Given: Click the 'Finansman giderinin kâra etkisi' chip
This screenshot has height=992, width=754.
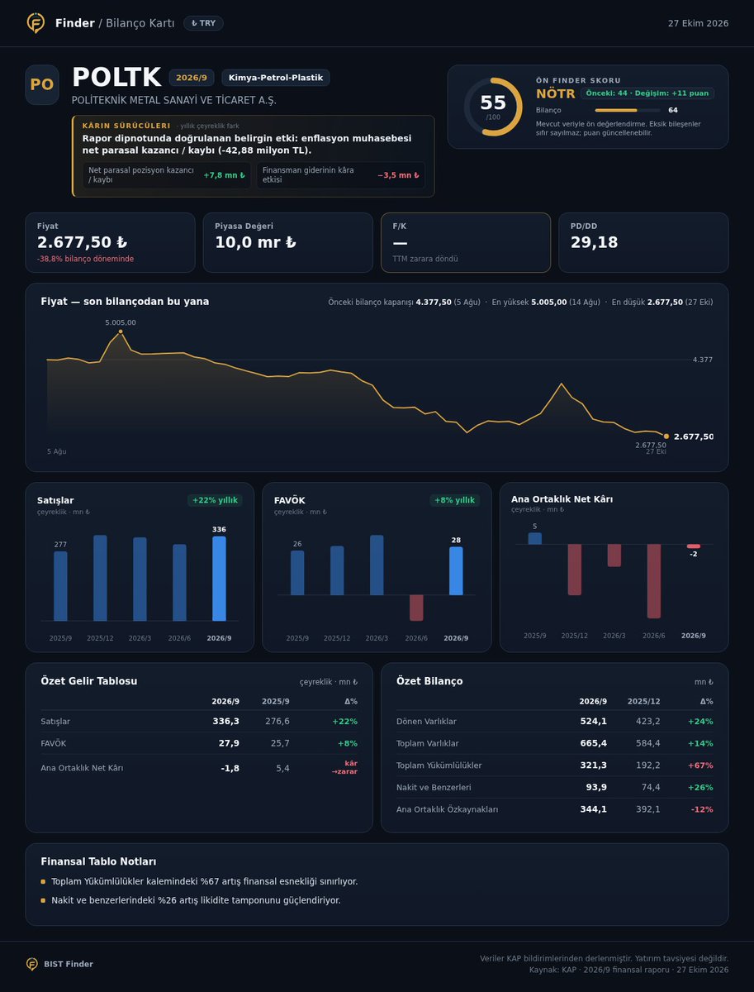Looking at the screenshot, I should (x=341, y=175).
